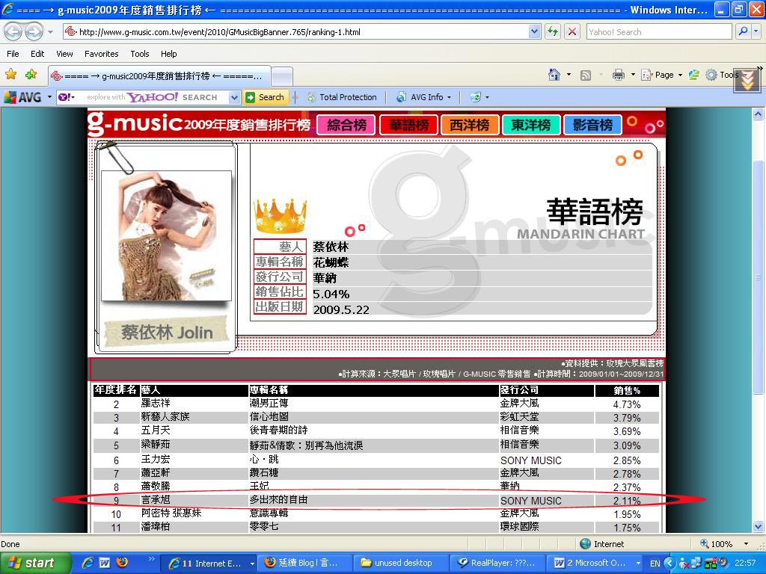Screen dimensions: 766x574
Task: Click the globe icon beside Internet in the status bar
Action: 585,544
